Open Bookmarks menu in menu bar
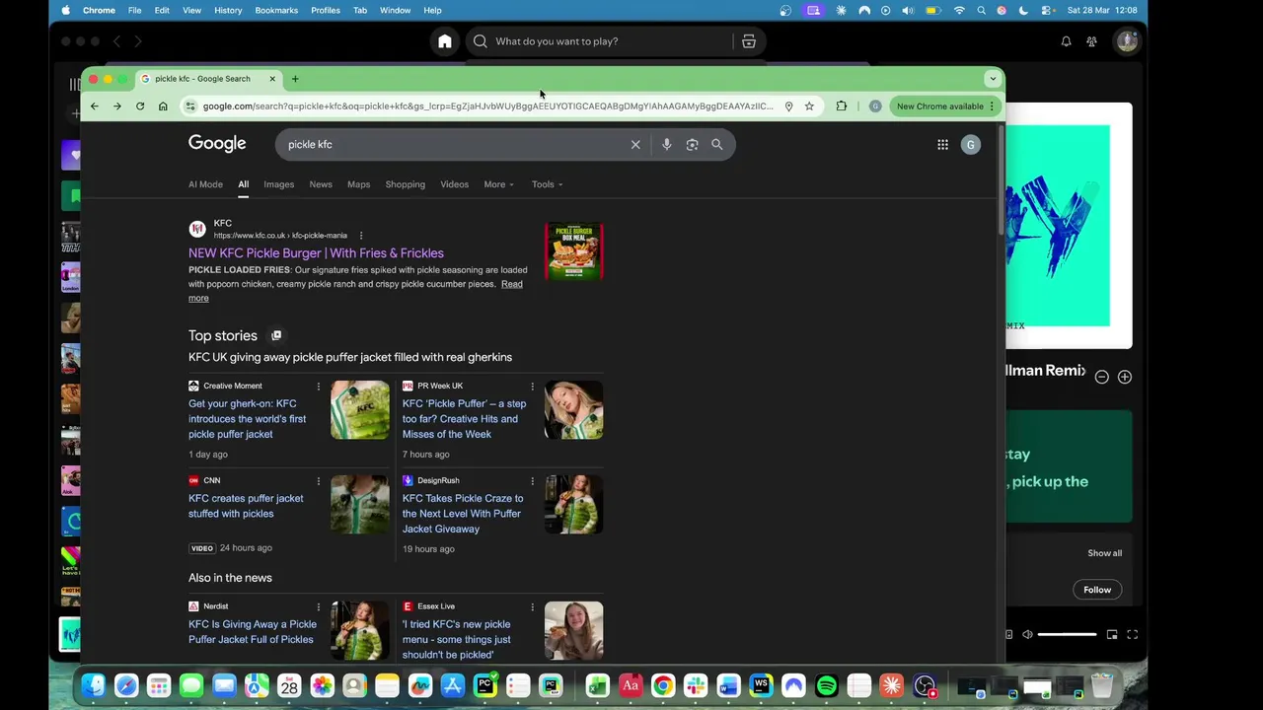This screenshot has width=1263, height=710. (x=276, y=10)
